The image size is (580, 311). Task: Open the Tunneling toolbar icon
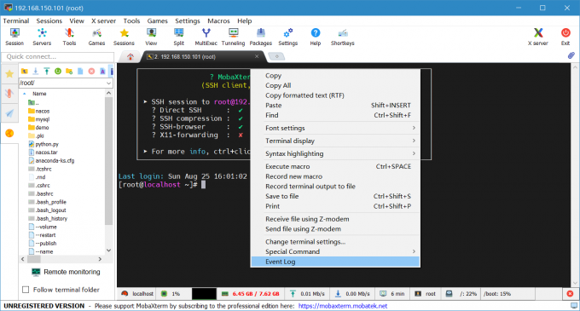(x=234, y=37)
